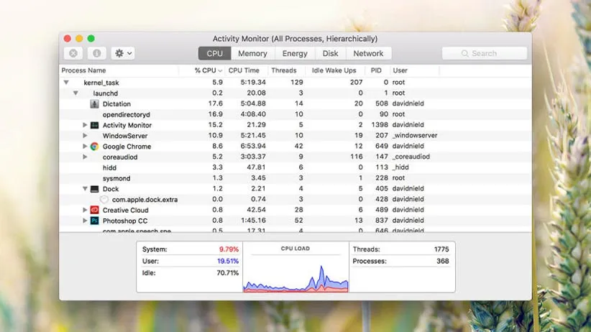The width and height of the screenshot is (591, 332).
Task: Click the Dictation microphone icon
Action: click(94, 103)
